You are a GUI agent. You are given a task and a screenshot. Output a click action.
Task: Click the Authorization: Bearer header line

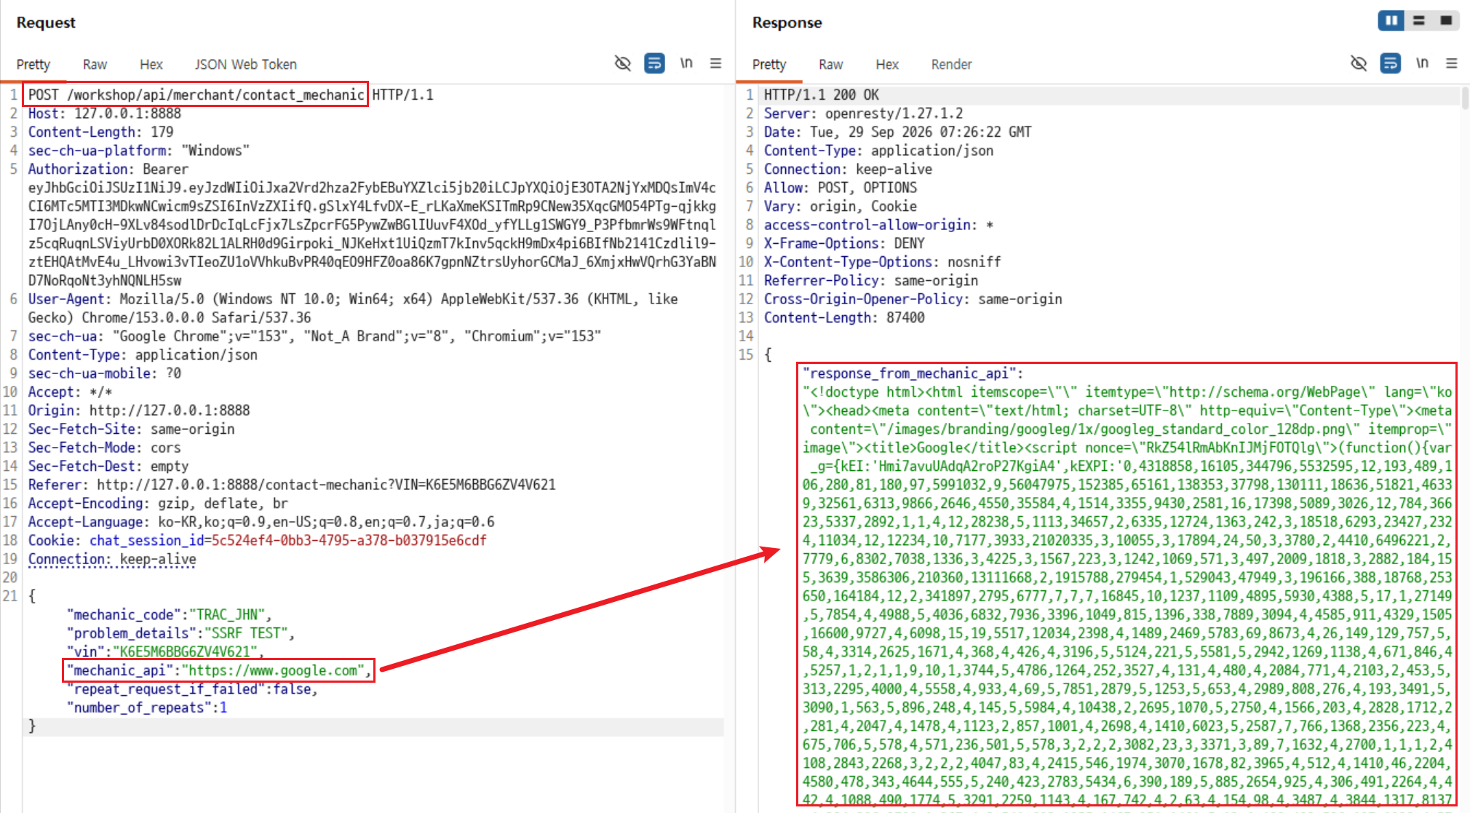tap(108, 169)
